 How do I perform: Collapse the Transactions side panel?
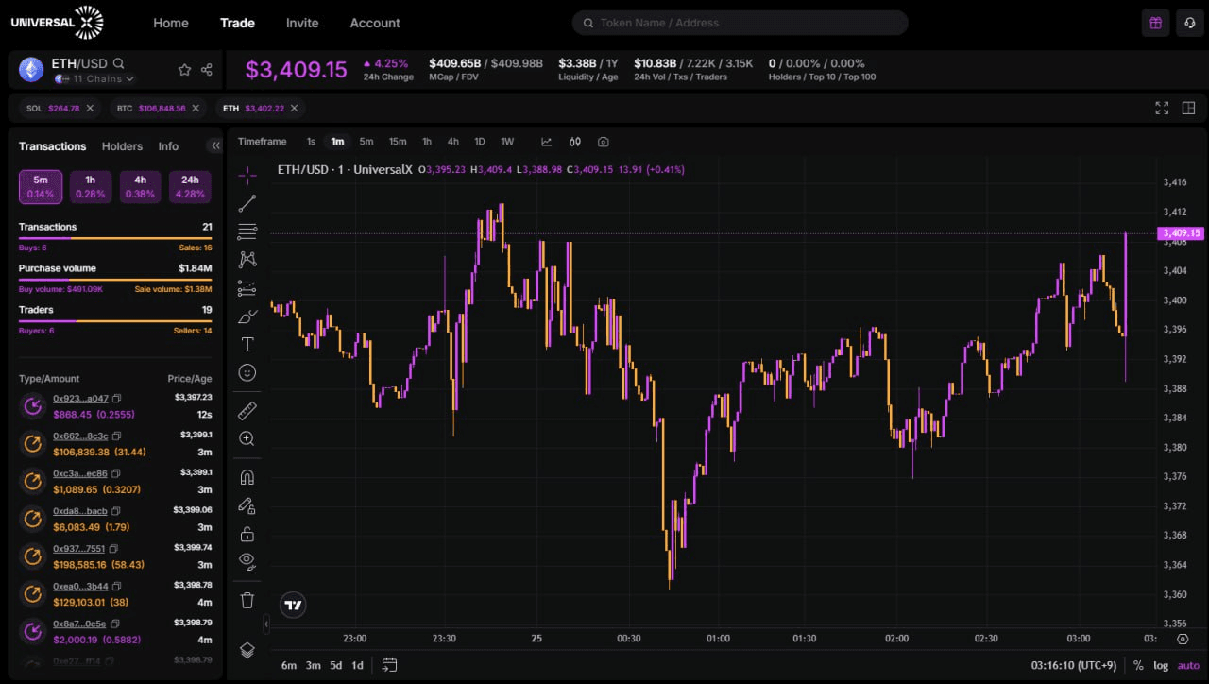click(215, 145)
